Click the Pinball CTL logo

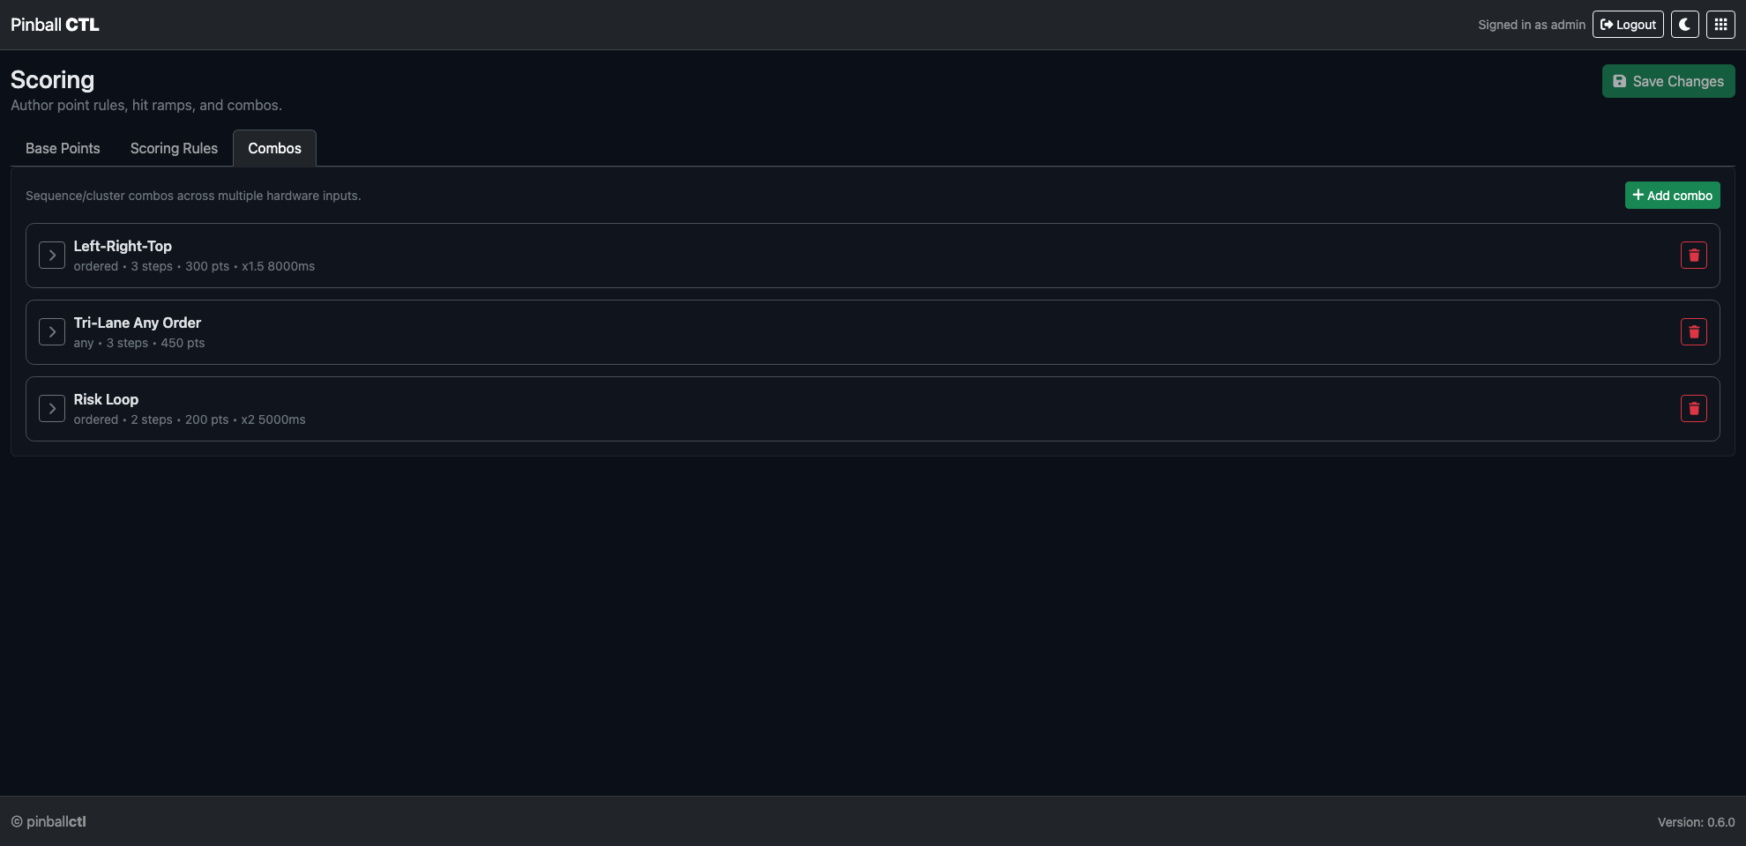click(x=54, y=24)
